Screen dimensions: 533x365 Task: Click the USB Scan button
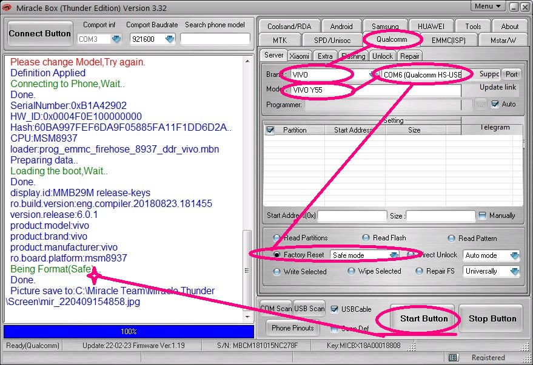coord(309,309)
